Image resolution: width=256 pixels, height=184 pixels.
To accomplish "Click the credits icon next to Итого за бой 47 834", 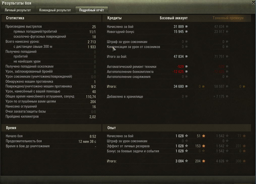I will click(186, 57).
